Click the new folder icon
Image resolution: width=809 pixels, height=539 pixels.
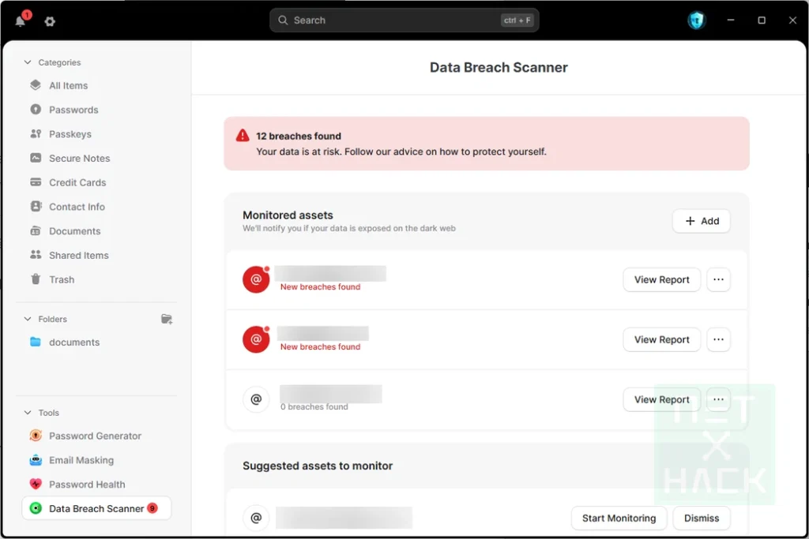coord(167,319)
